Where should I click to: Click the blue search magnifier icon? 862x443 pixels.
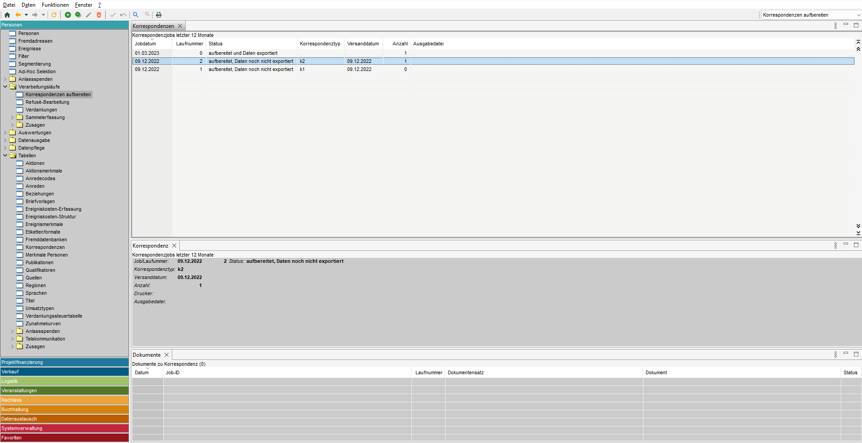136,15
